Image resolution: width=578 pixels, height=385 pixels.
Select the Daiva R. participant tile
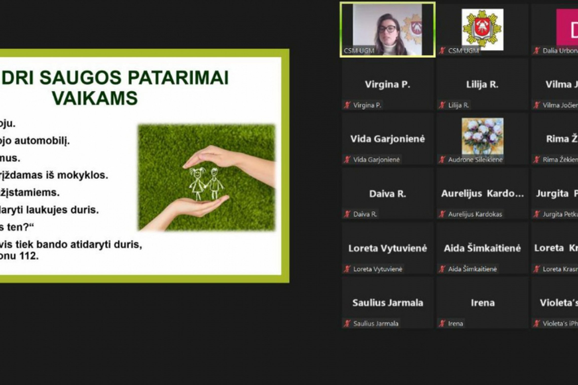tap(388, 194)
